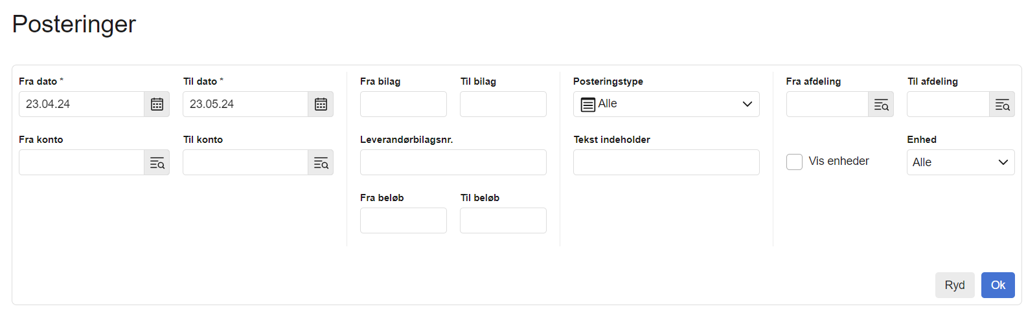
Task: Click the Til beløb input field
Action: coord(503,220)
